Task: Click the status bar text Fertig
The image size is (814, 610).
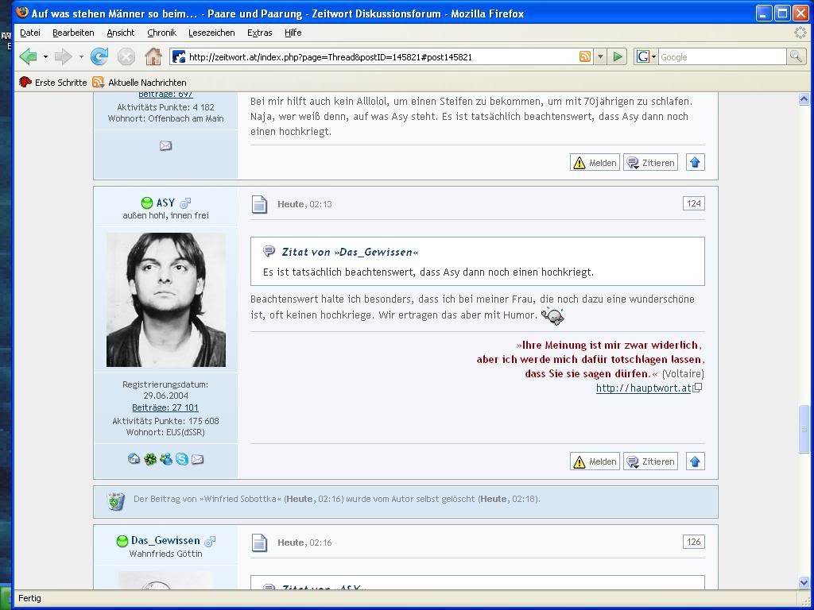Action: click(29, 598)
